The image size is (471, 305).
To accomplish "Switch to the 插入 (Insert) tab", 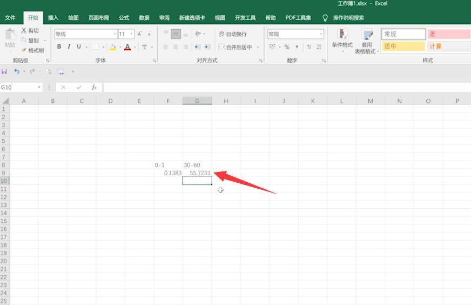I will pos(53,18).
